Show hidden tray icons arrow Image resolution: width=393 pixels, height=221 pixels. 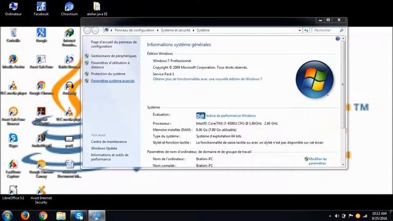click(x=330, y=216)
